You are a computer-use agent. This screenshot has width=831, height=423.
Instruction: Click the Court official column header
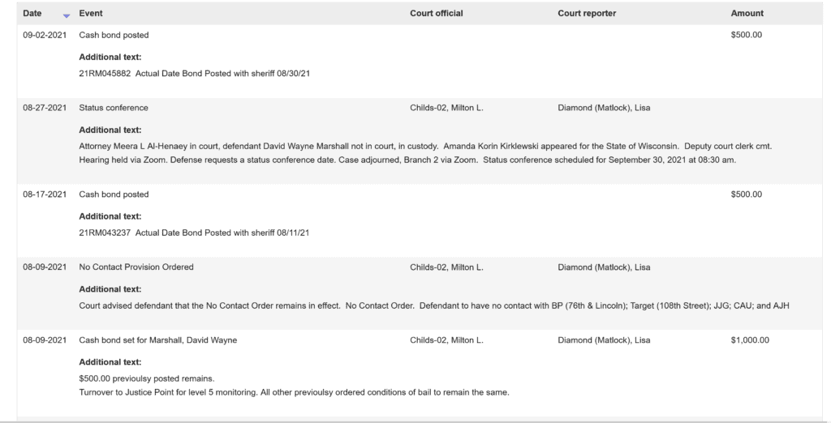point(436,13)
